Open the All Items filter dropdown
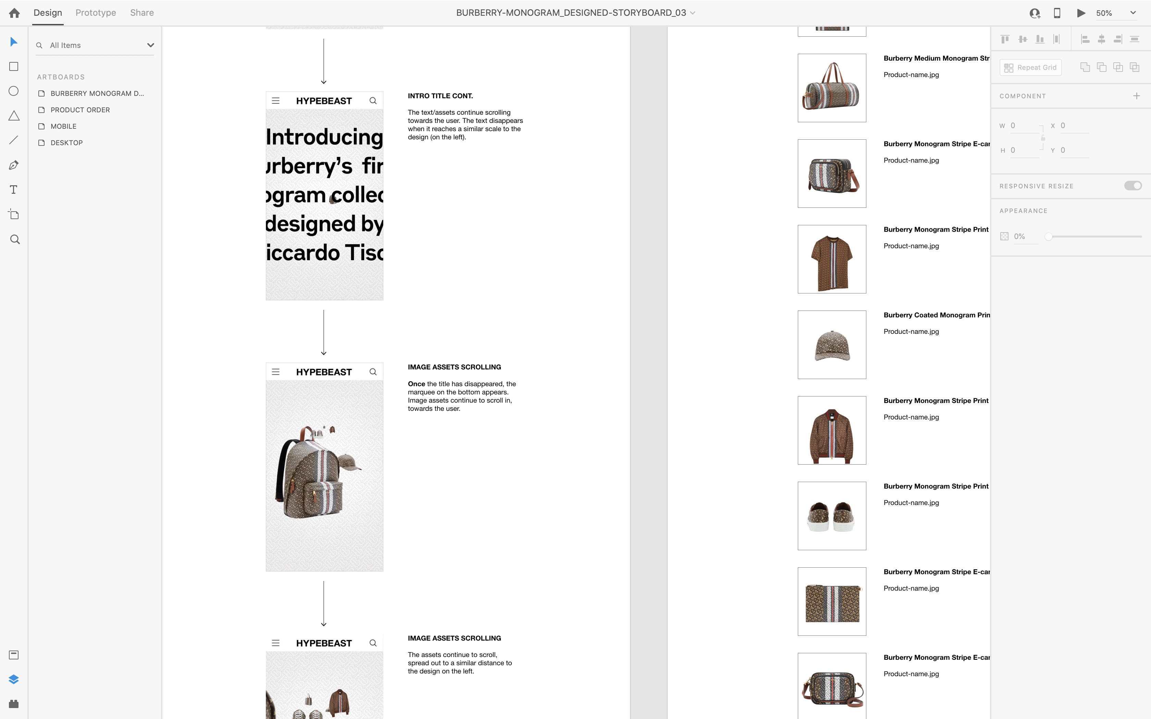 150,45
